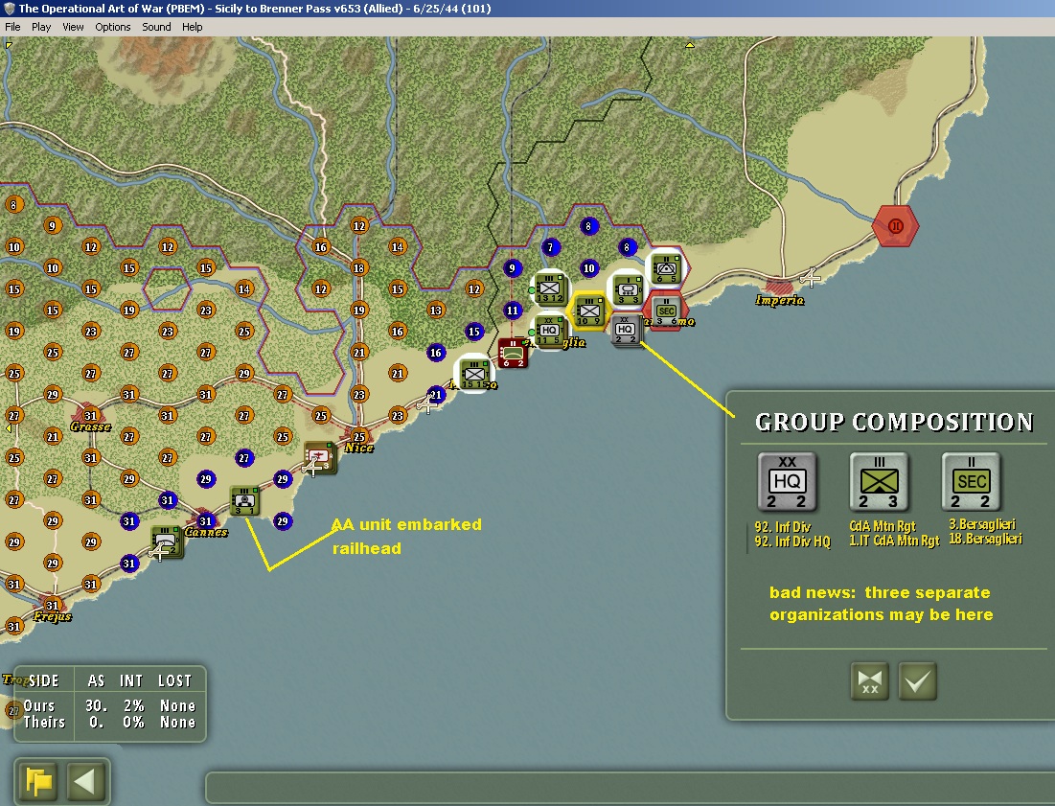Click the application icon in the title bar
1055x806 pixels.
(x=9, y=8)
